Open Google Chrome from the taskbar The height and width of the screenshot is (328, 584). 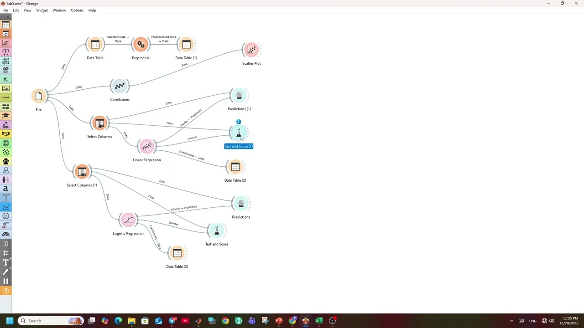point(225,321)
